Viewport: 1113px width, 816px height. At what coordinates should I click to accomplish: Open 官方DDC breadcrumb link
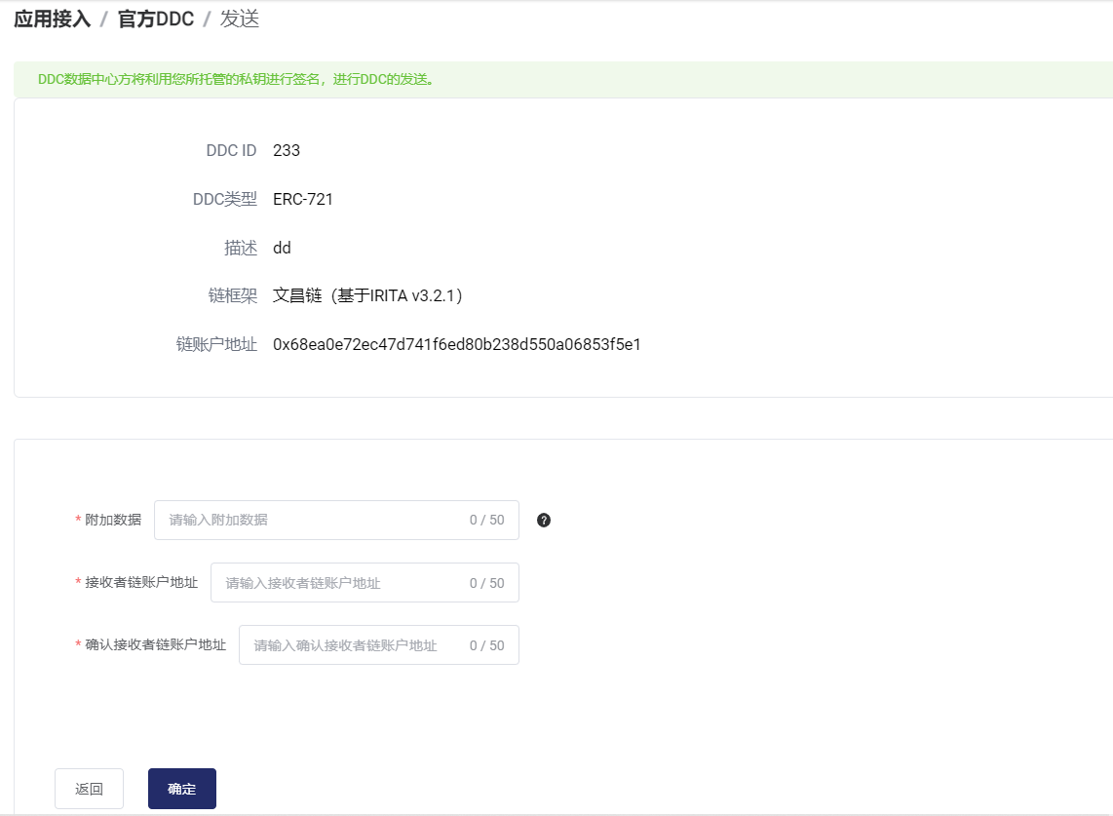(x=156, y=19)
